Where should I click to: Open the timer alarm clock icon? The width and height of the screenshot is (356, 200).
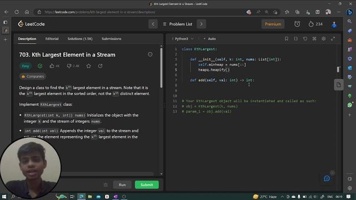click(297, 24)
